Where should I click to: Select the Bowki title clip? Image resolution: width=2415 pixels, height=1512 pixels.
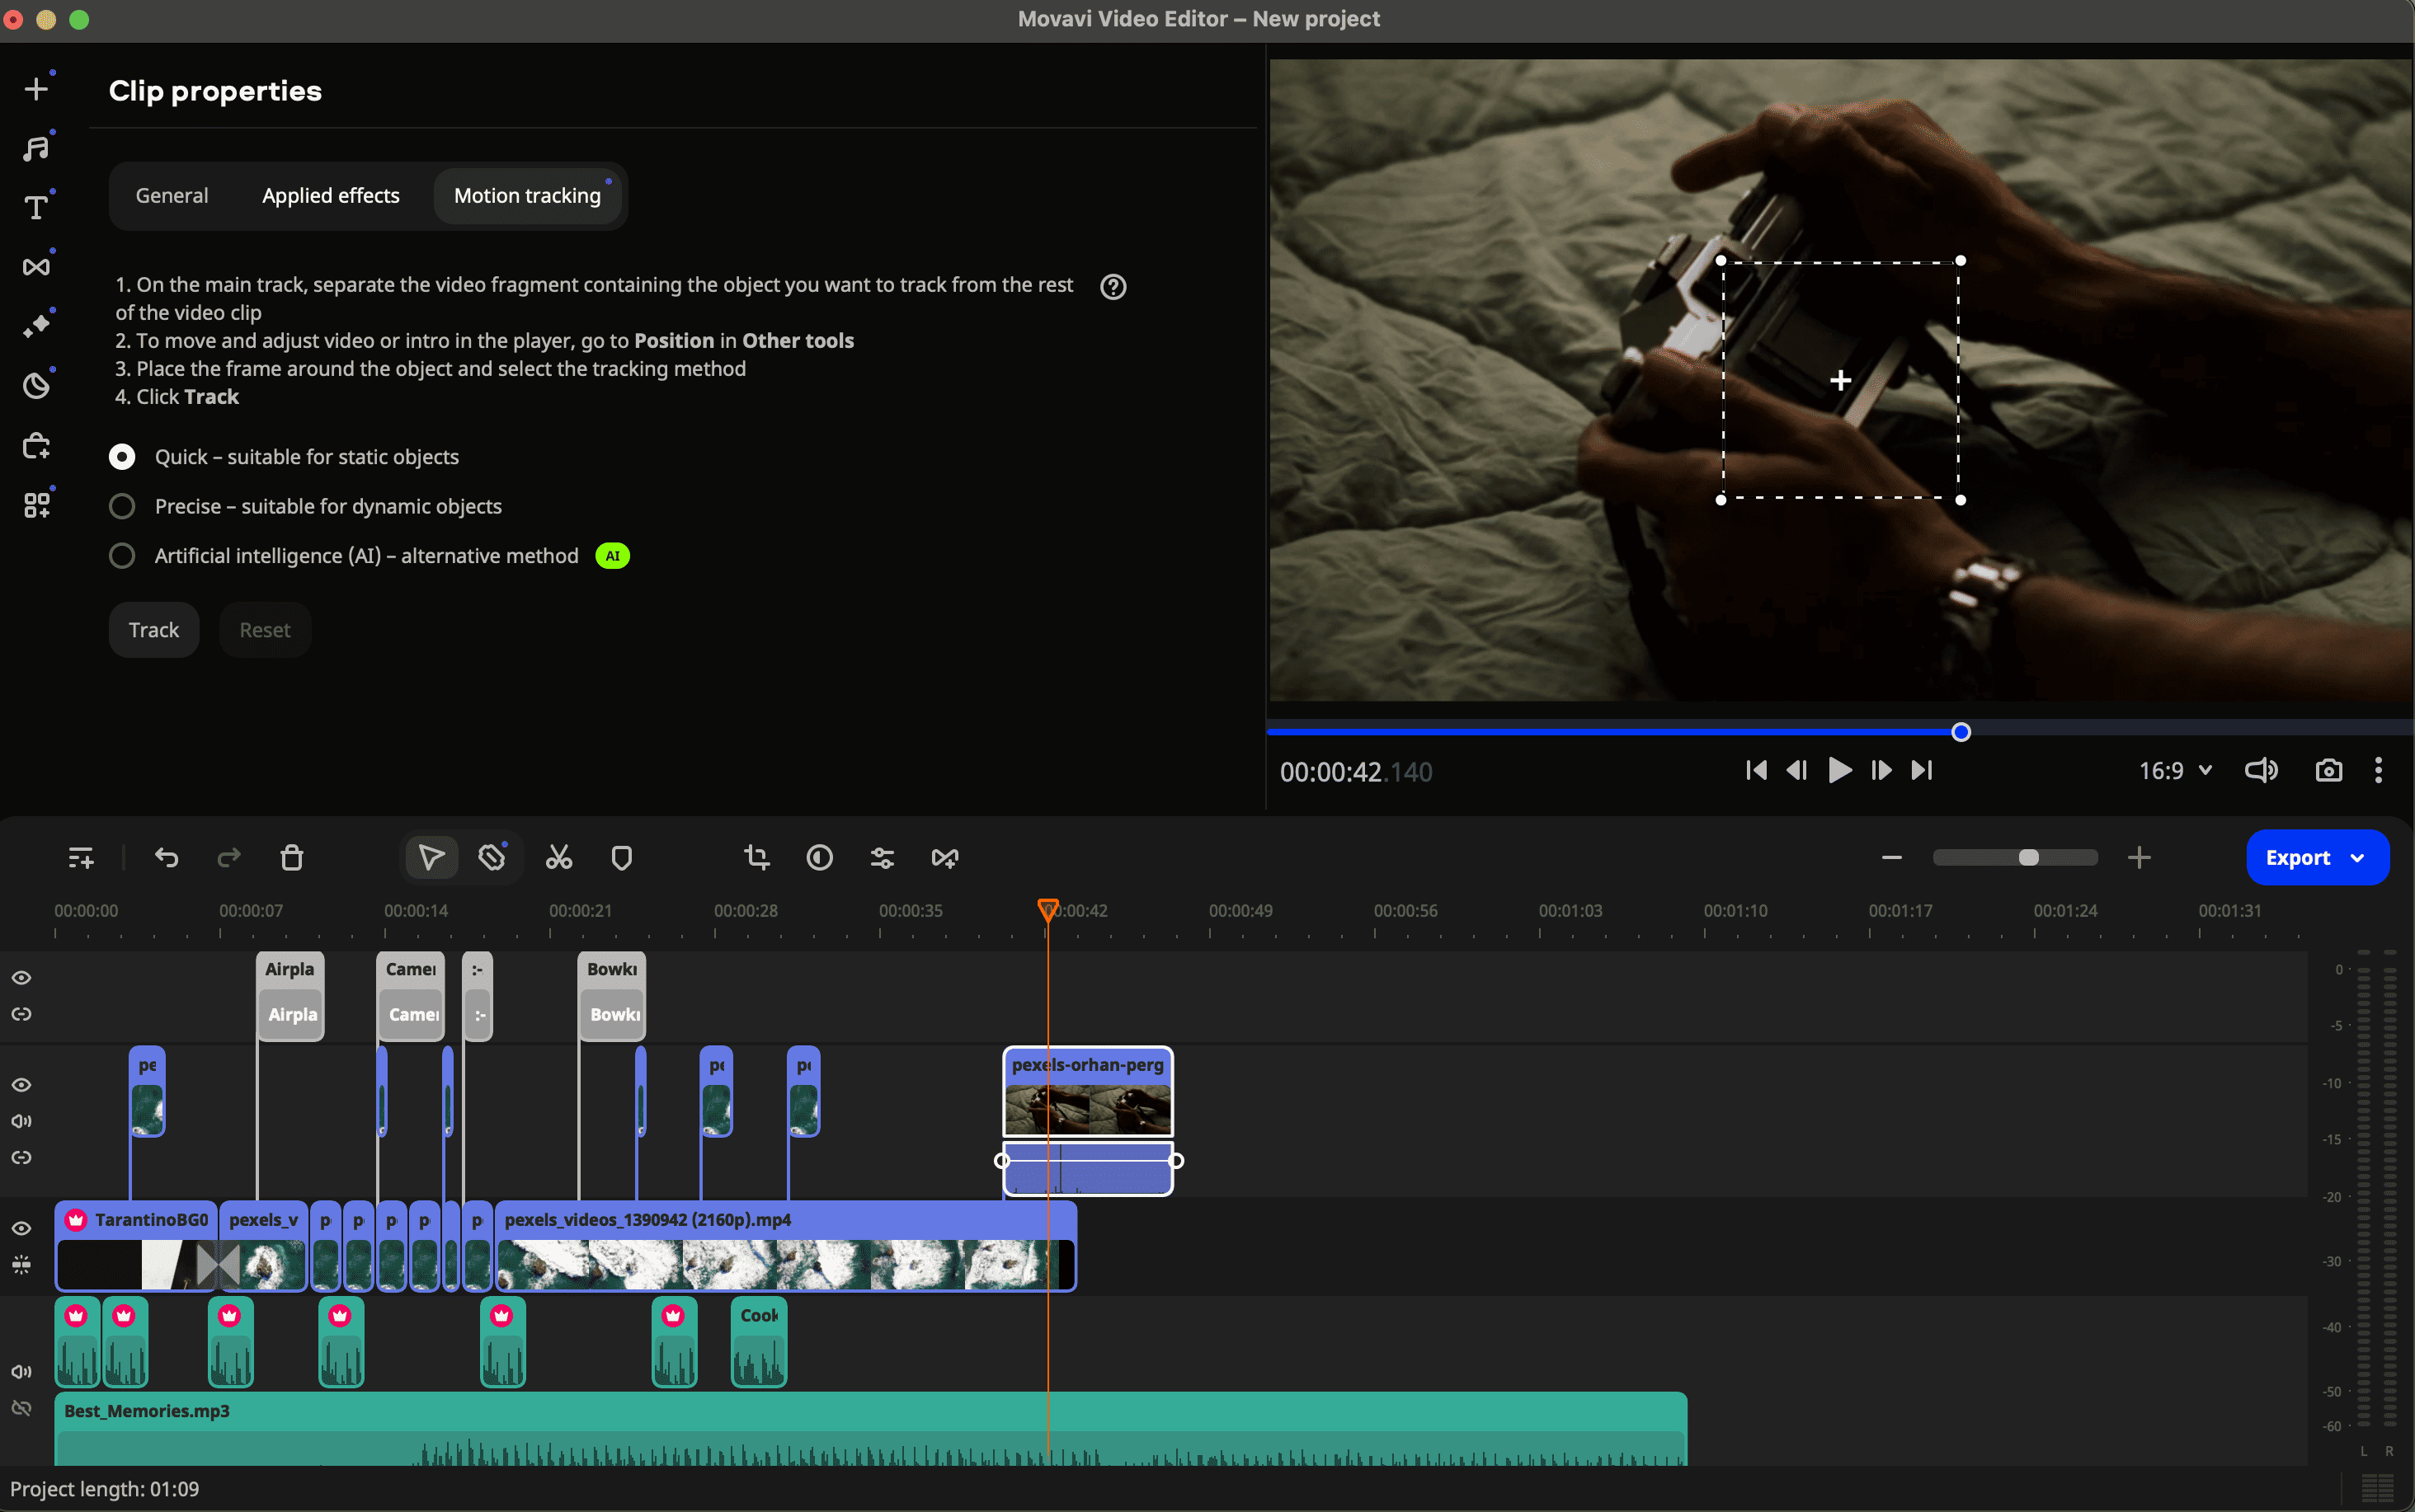[x=612, y=996]
